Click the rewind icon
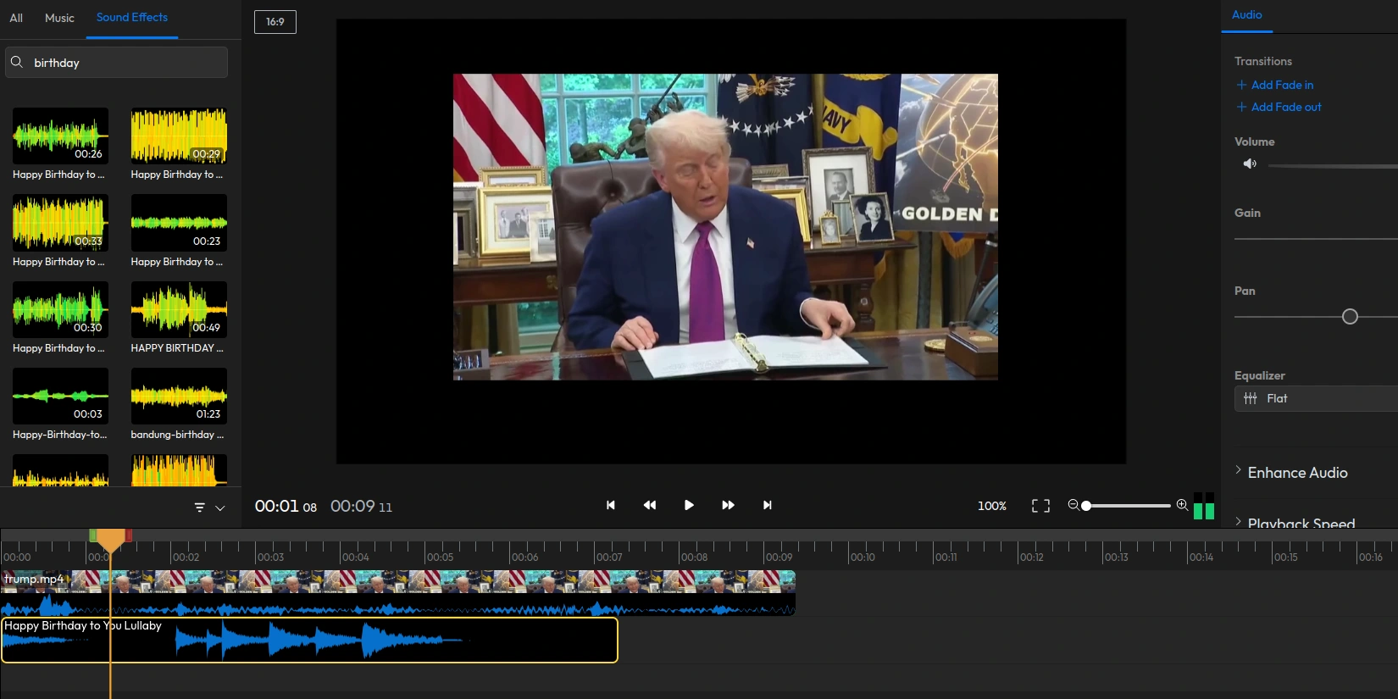 [650, 505]
